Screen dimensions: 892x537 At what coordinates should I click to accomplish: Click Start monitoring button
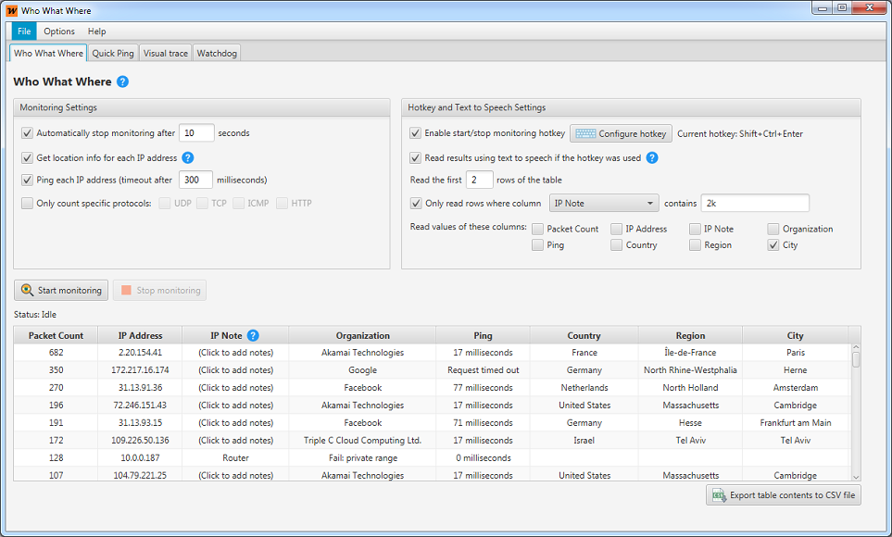click(x=61, y=290)
